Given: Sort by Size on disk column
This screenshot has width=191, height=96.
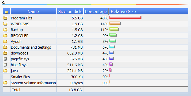Looking at the screenshot, I should tap(70, 11).
